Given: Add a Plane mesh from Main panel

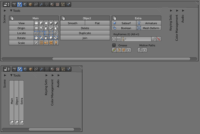Looking at the screenshot, I should point(36,23).
